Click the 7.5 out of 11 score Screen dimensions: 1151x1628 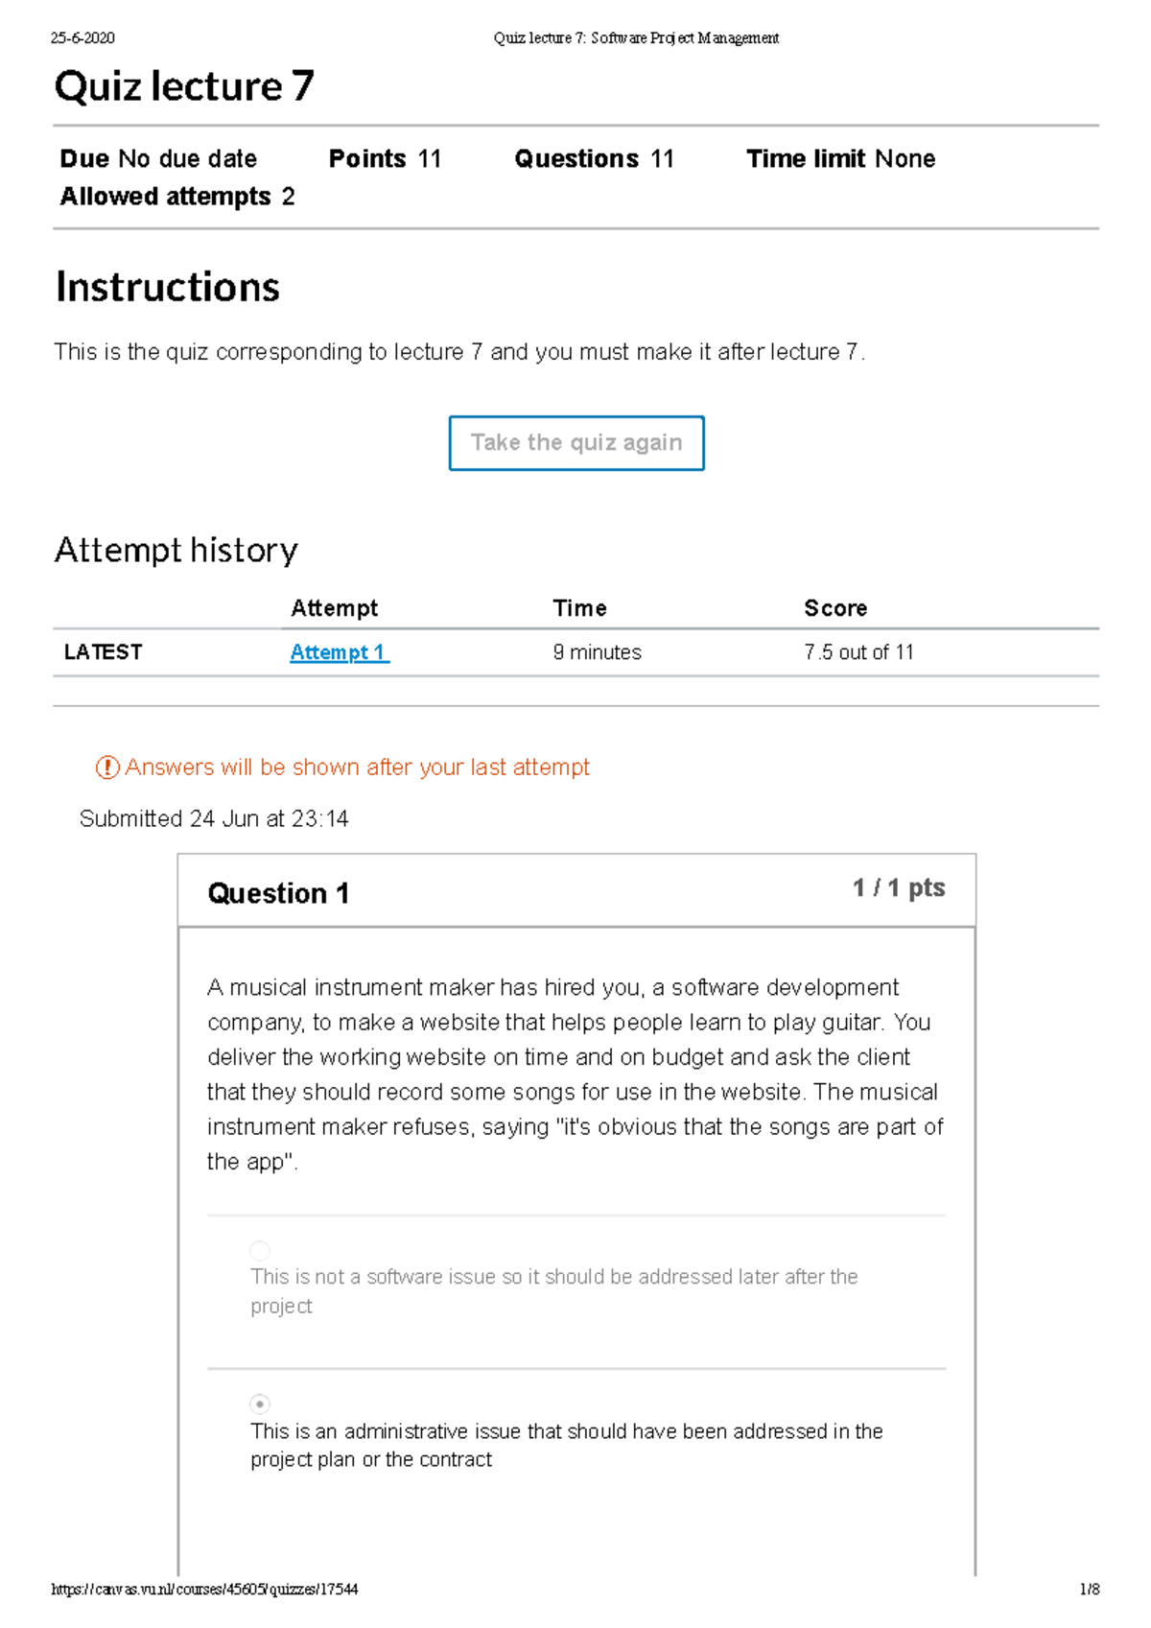tap(858, 652)
